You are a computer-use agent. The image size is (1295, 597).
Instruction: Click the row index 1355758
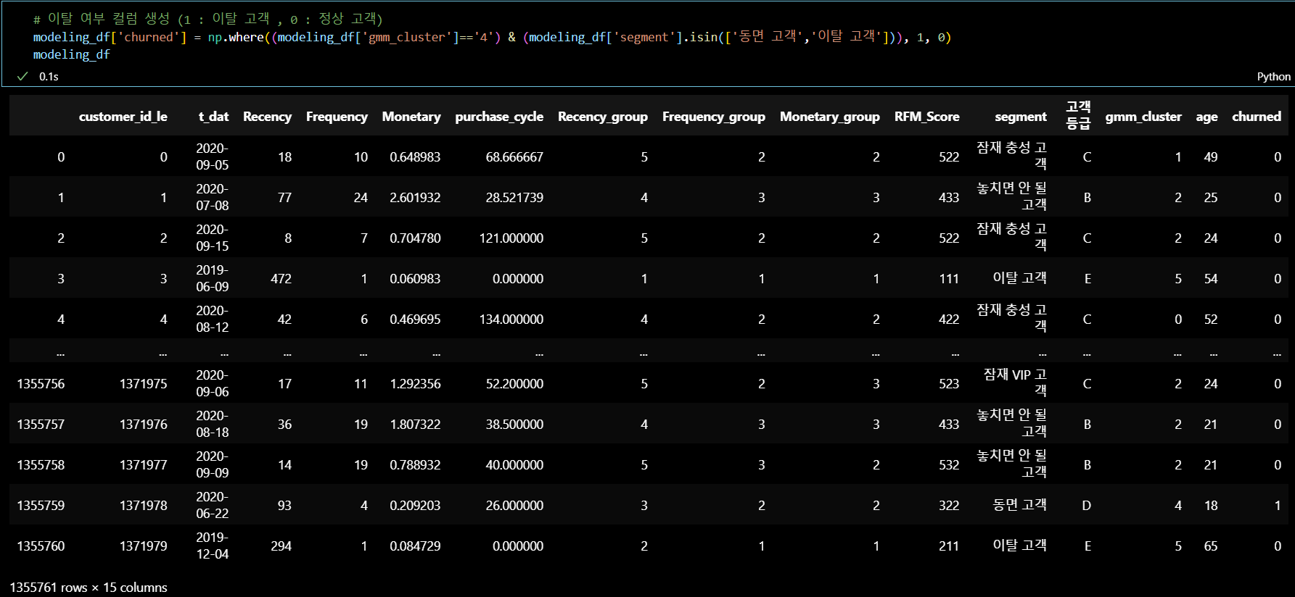click(41, 465)
